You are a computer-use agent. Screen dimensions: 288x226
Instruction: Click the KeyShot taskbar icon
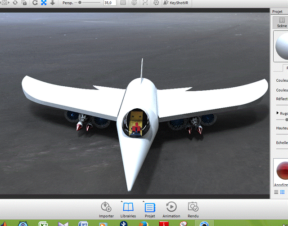click(204, 224)
